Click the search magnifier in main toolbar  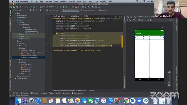(x=99, y=7)
